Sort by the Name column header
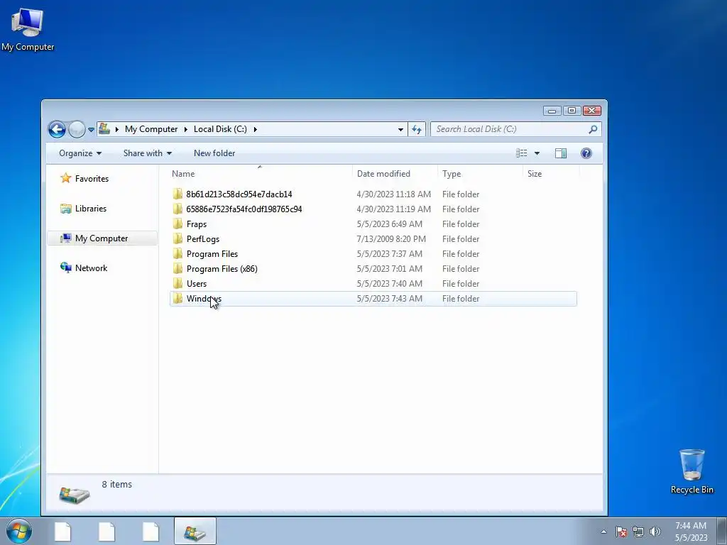727x545 pixels. pos(259,174)
